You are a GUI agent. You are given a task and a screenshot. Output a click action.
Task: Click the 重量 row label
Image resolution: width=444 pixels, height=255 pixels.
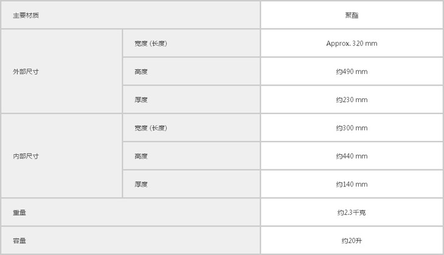[x=19, y=212]
